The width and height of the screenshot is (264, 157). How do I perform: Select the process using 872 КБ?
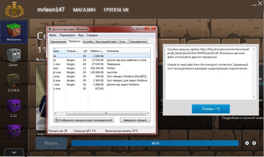[102, 88]
